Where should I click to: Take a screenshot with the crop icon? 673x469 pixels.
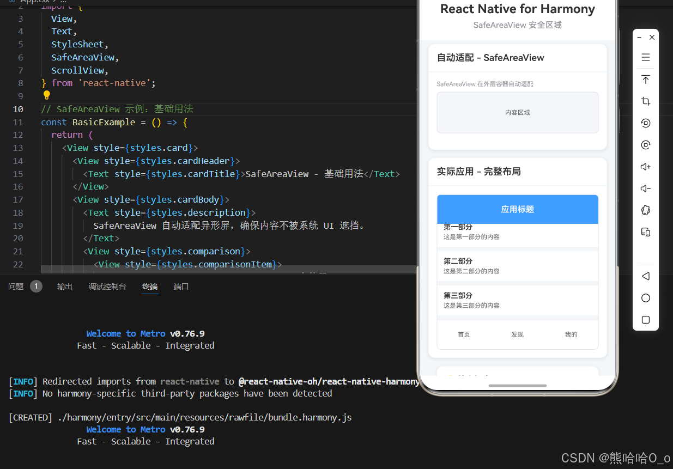coord(646,101)
